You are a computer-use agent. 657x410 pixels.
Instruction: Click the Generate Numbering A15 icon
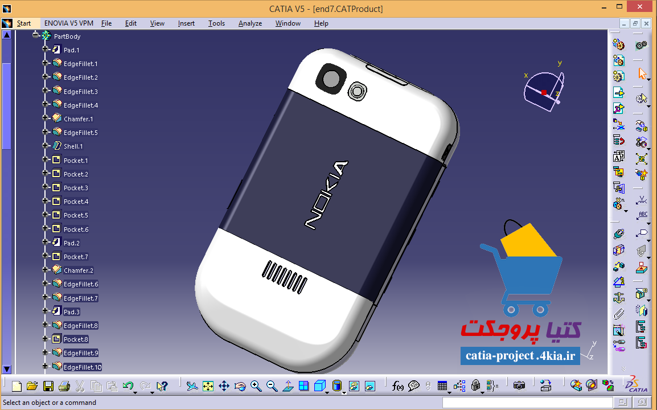click(x=618, y=157)
